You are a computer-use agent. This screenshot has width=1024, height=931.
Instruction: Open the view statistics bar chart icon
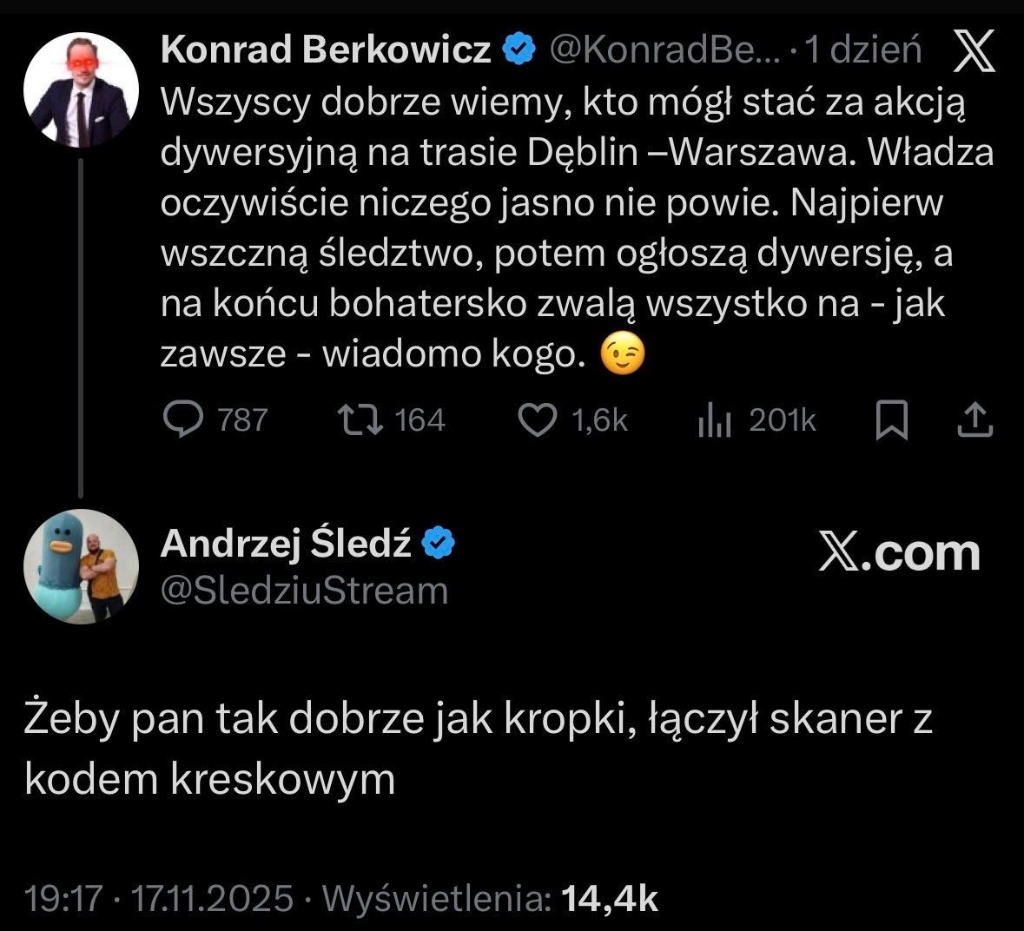click(x=715, y=421)
